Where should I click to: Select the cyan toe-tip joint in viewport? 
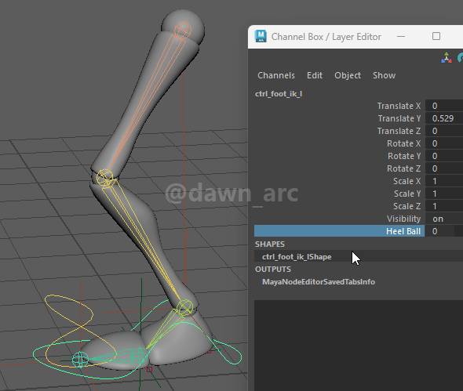click(80, 360)
